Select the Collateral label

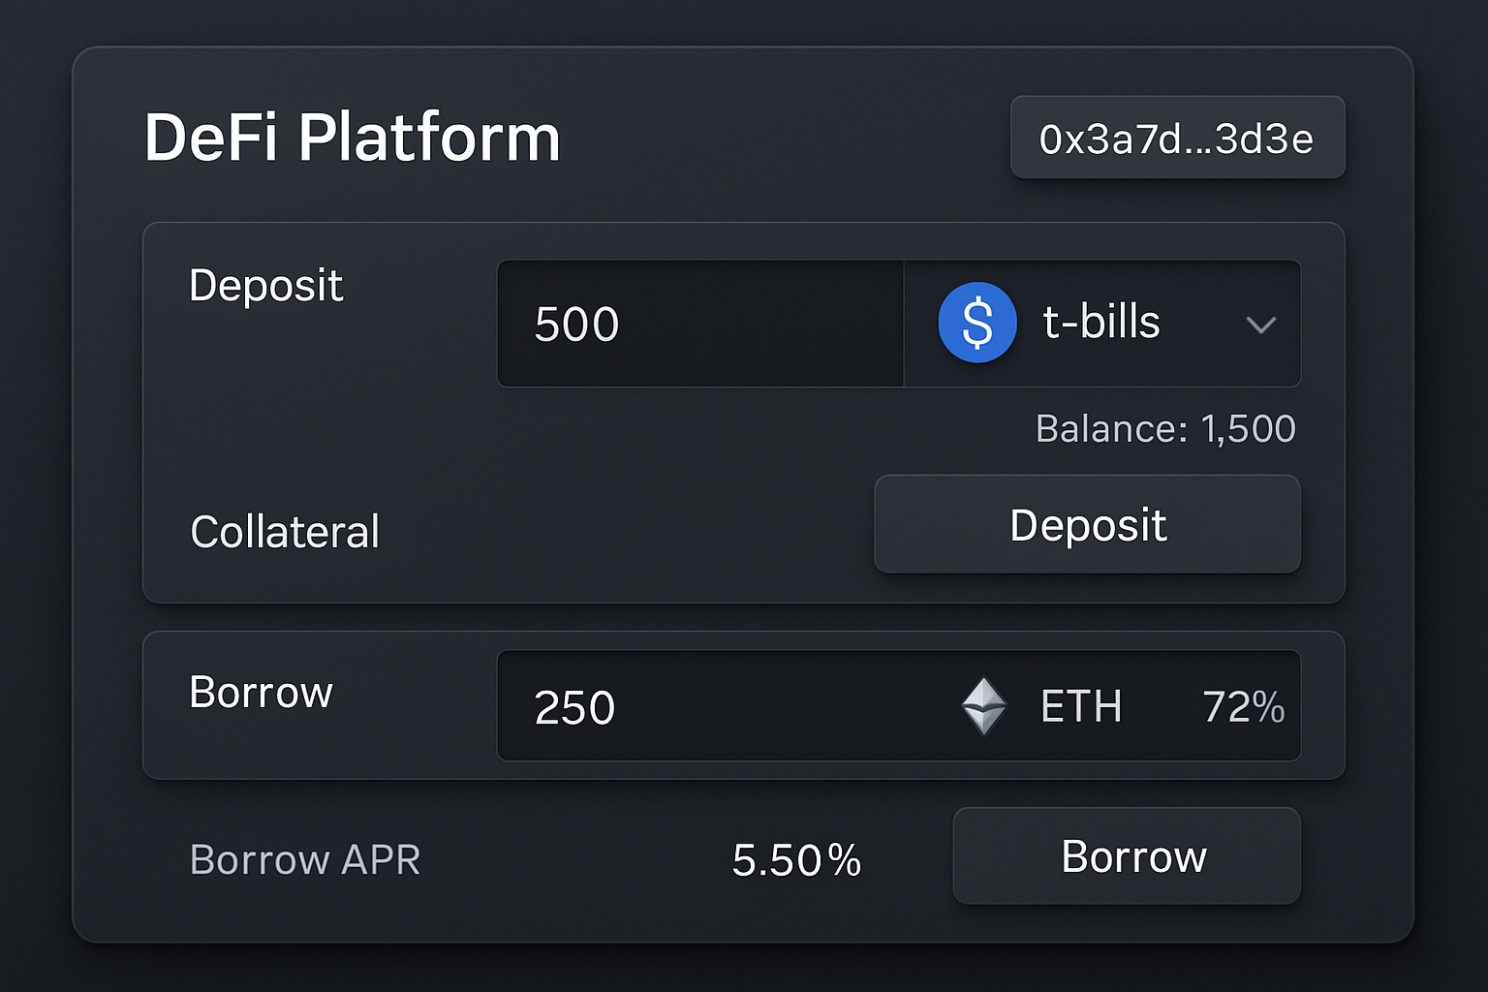point(285,531)
